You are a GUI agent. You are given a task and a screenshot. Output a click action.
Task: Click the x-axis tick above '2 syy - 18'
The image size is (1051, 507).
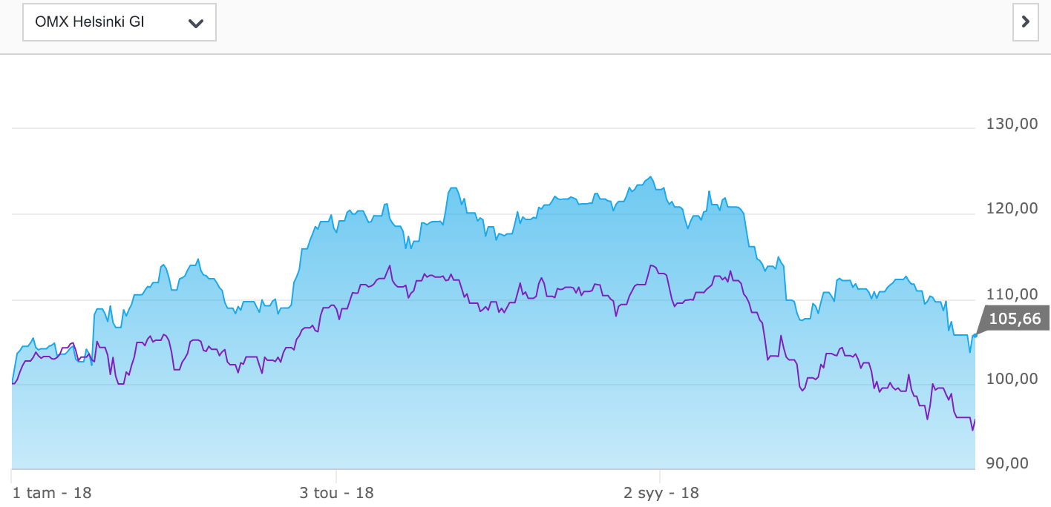coord(660,474)
